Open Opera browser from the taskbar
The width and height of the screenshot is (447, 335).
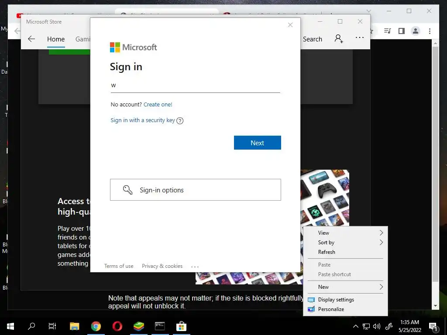tap(117, 326)
